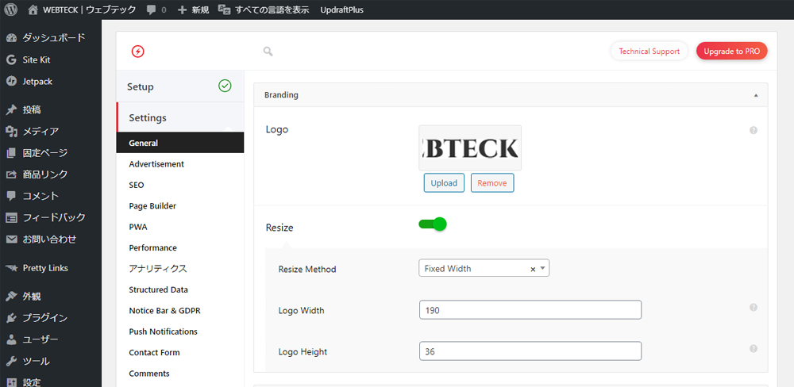Image resolution: width=794 pixels, height=387 pixels.
Task: Click Upload button under logo
Action: coord(444,183)
